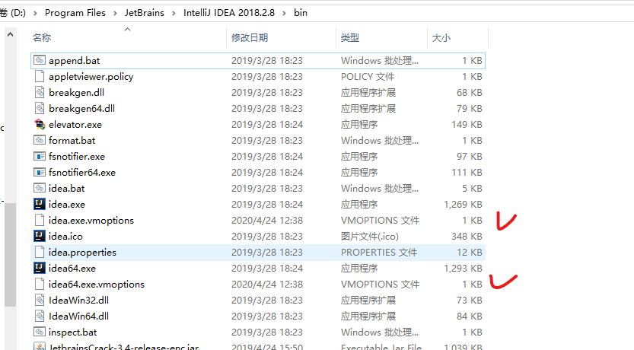Select the idea.exe.vmoptions file icon
Viewport: 634px width, 350px height.
click(40, 220)
